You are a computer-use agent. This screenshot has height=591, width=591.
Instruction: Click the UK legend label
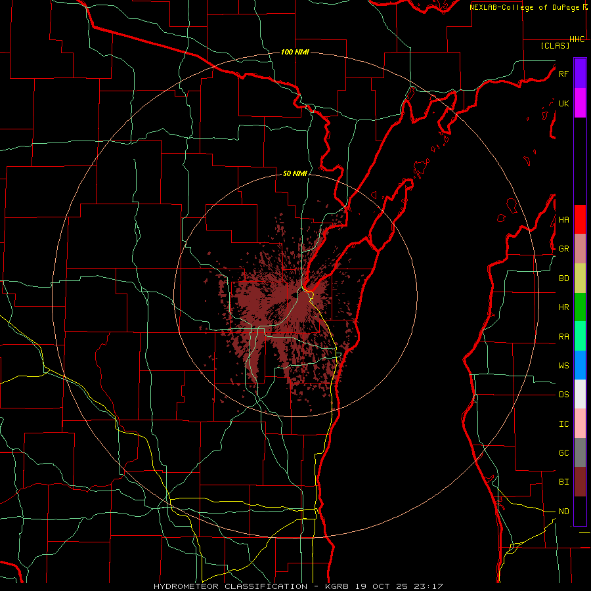coord(563,103)
